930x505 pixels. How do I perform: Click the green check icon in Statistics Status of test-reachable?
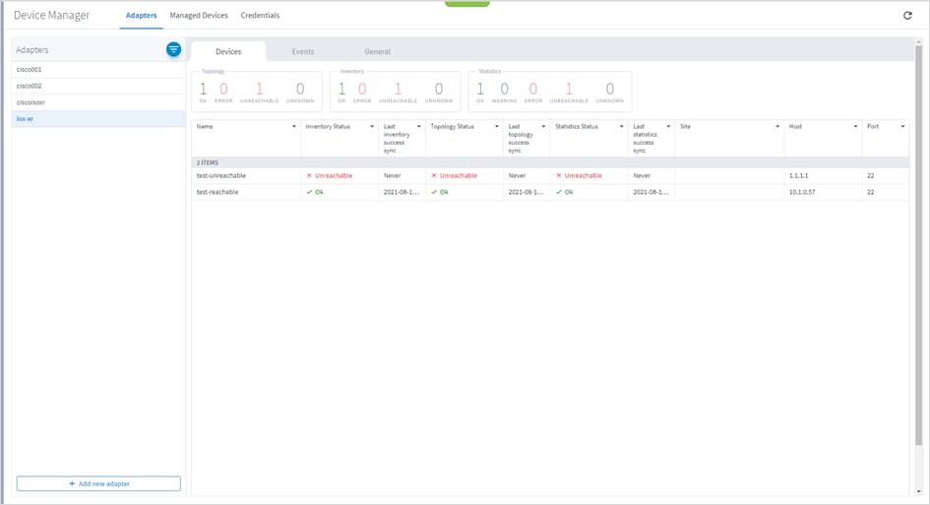pos(559,192)
